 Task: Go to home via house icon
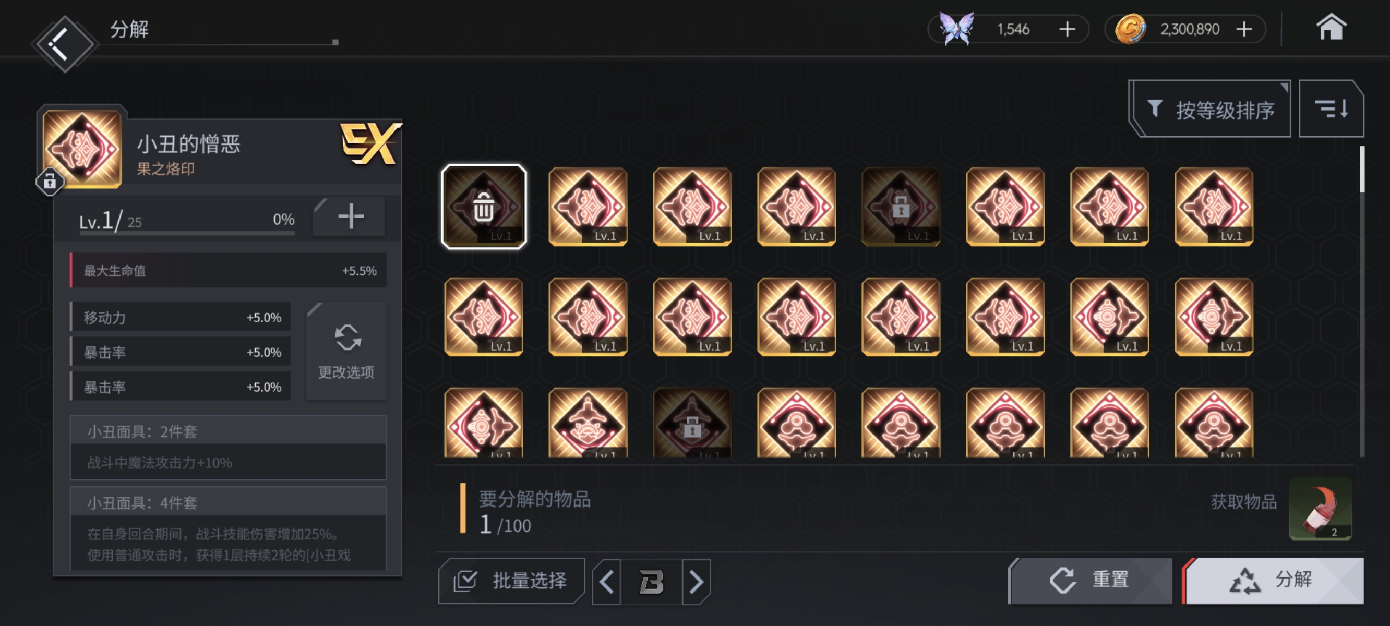(1331, 28)
